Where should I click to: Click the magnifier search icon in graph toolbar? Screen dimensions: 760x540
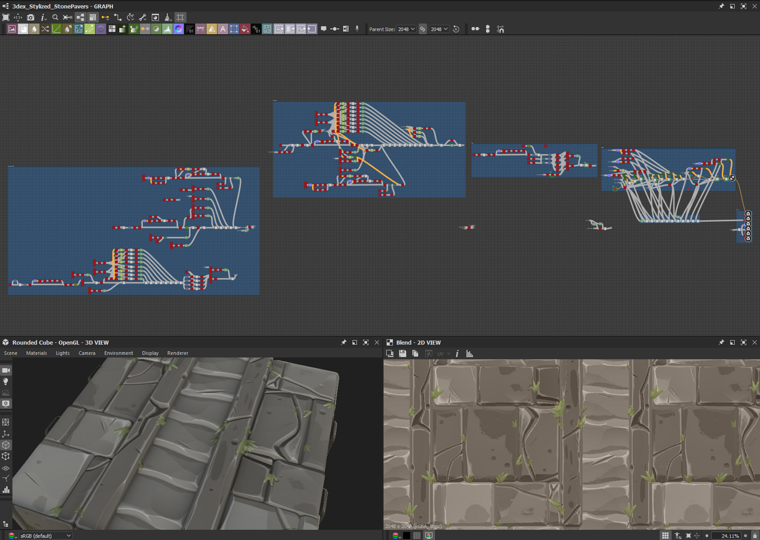56,17
